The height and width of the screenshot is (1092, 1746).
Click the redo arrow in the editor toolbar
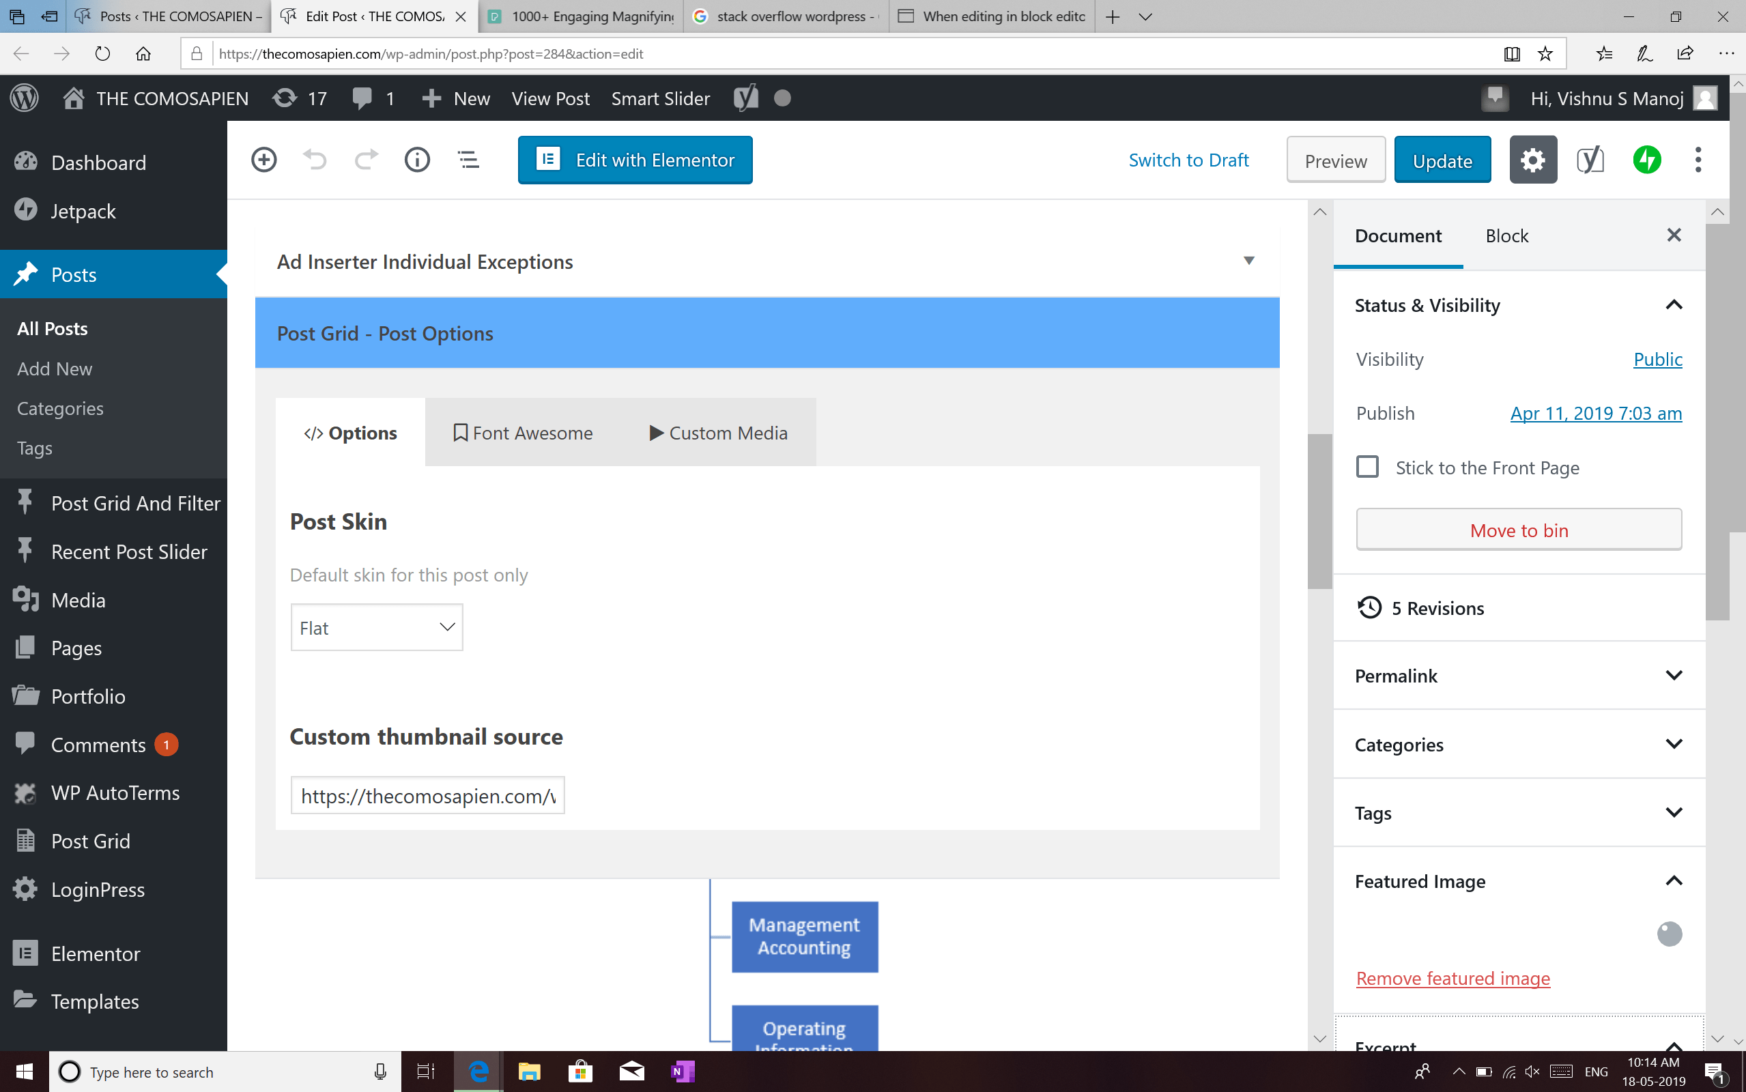pyautogui.click(x=365, y=160)
